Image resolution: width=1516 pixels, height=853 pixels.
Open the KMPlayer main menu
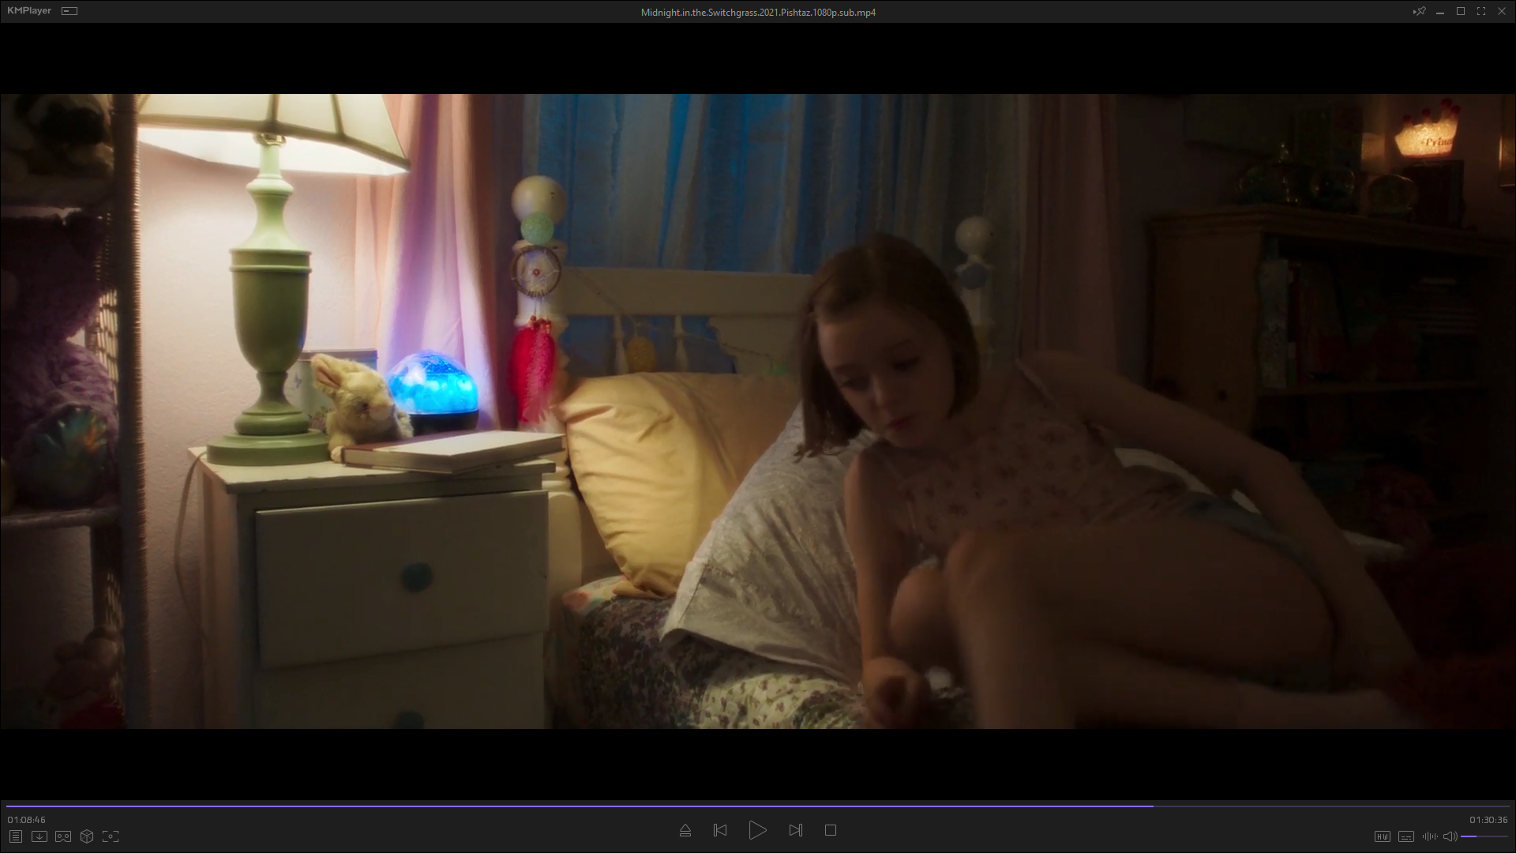(29, 11)
